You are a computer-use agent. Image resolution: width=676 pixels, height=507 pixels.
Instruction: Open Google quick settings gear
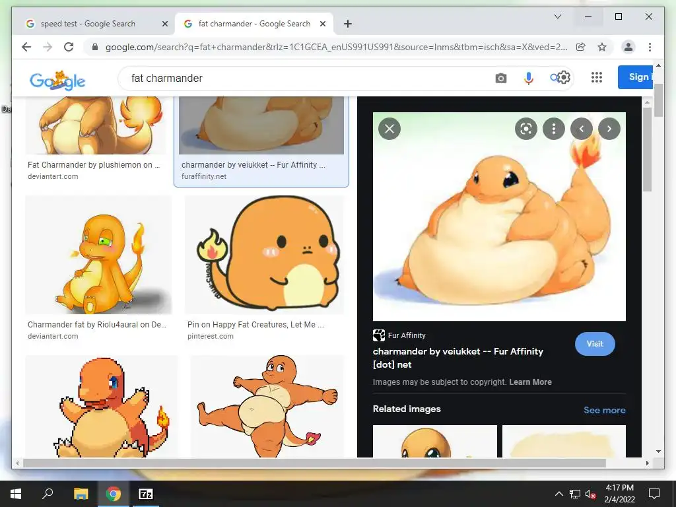[564, 78]
